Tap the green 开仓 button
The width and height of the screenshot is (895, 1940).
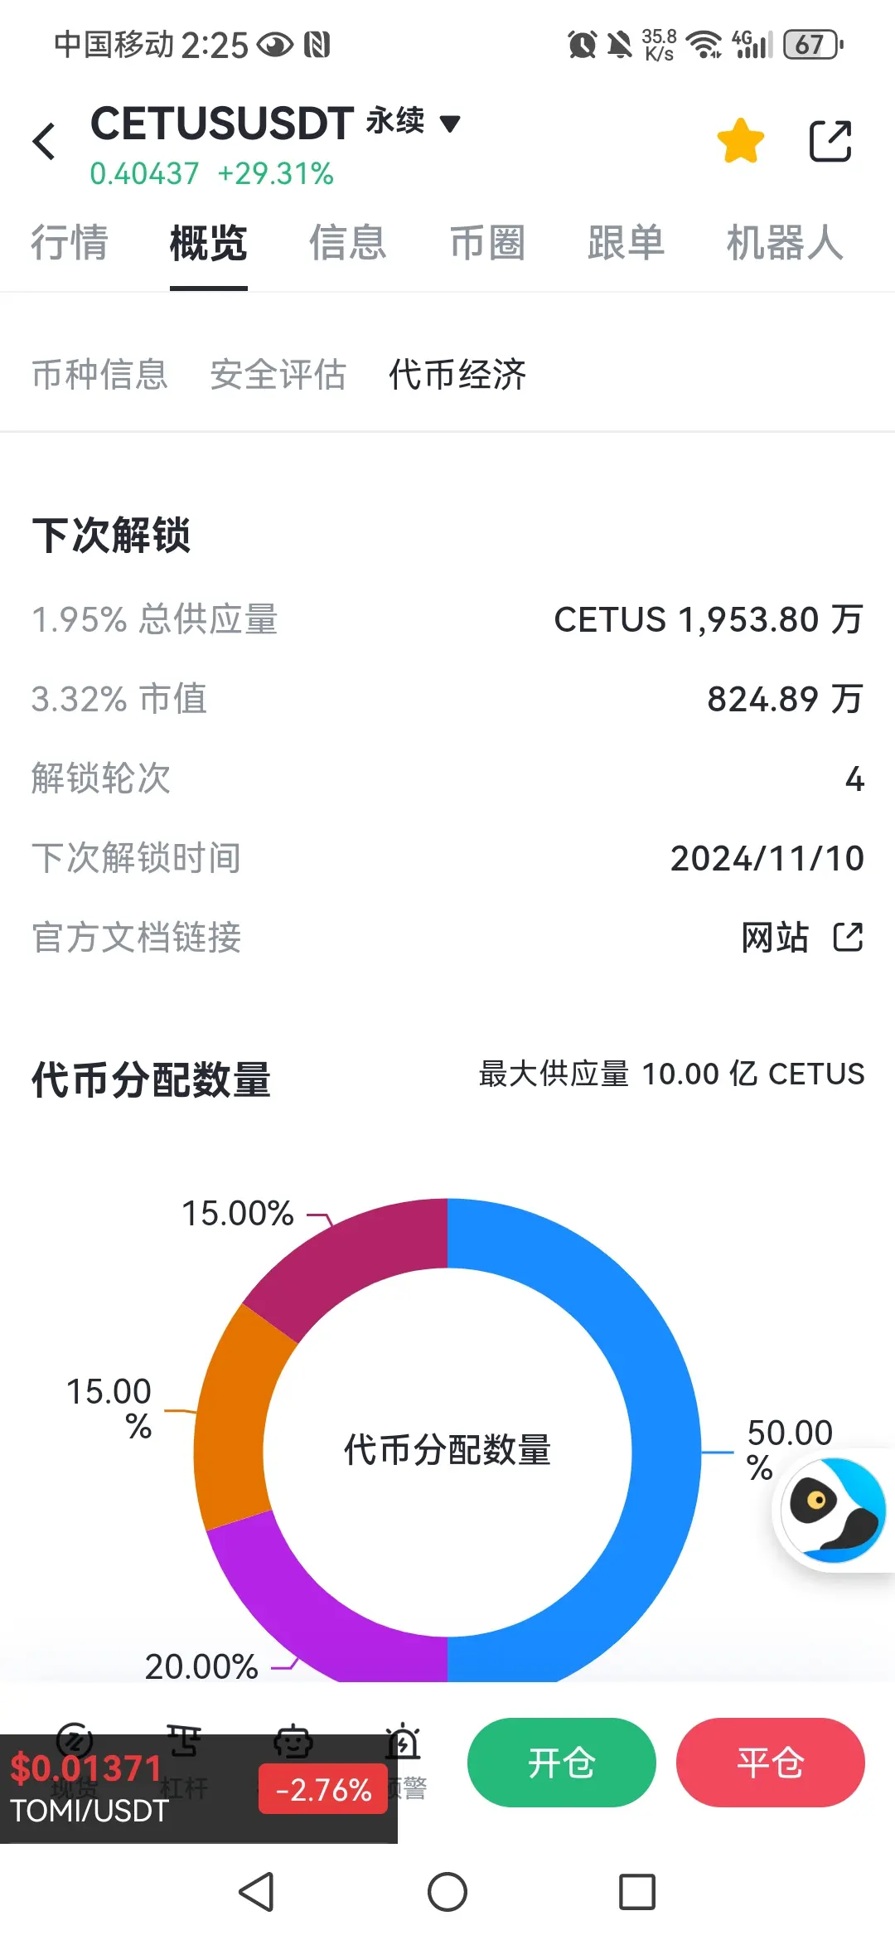coord(562,1763)
